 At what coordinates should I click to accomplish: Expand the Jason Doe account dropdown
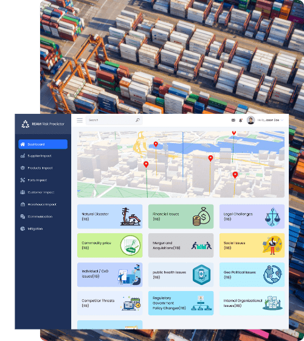point(282,120)
